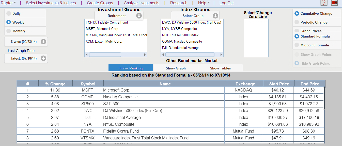Open Analyze Investments in the menu bar
Viewport: 342px width, 146px height.
[x=142, y=3]
